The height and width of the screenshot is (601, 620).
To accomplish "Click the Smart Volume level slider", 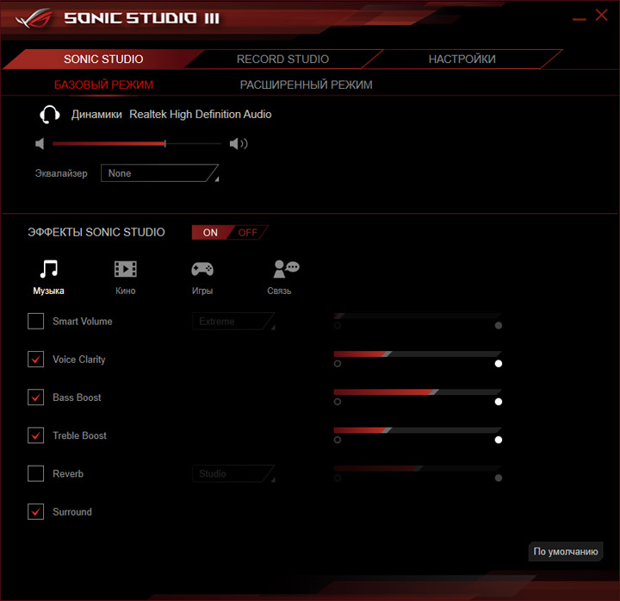I will [x=418, y=316].
